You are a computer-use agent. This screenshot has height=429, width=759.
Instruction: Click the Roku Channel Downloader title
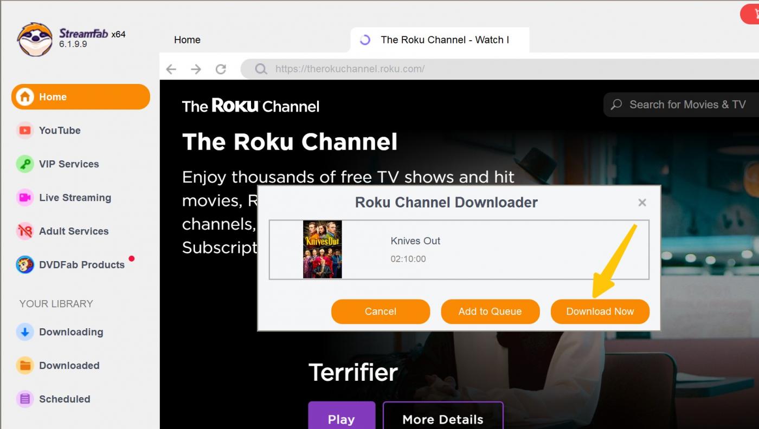click(446, 203)
